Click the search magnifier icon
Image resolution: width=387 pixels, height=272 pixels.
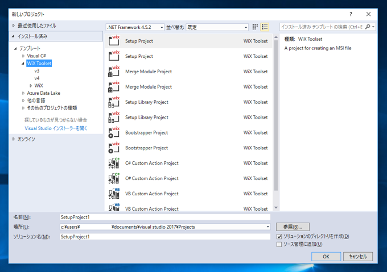(x=368, y=27)
